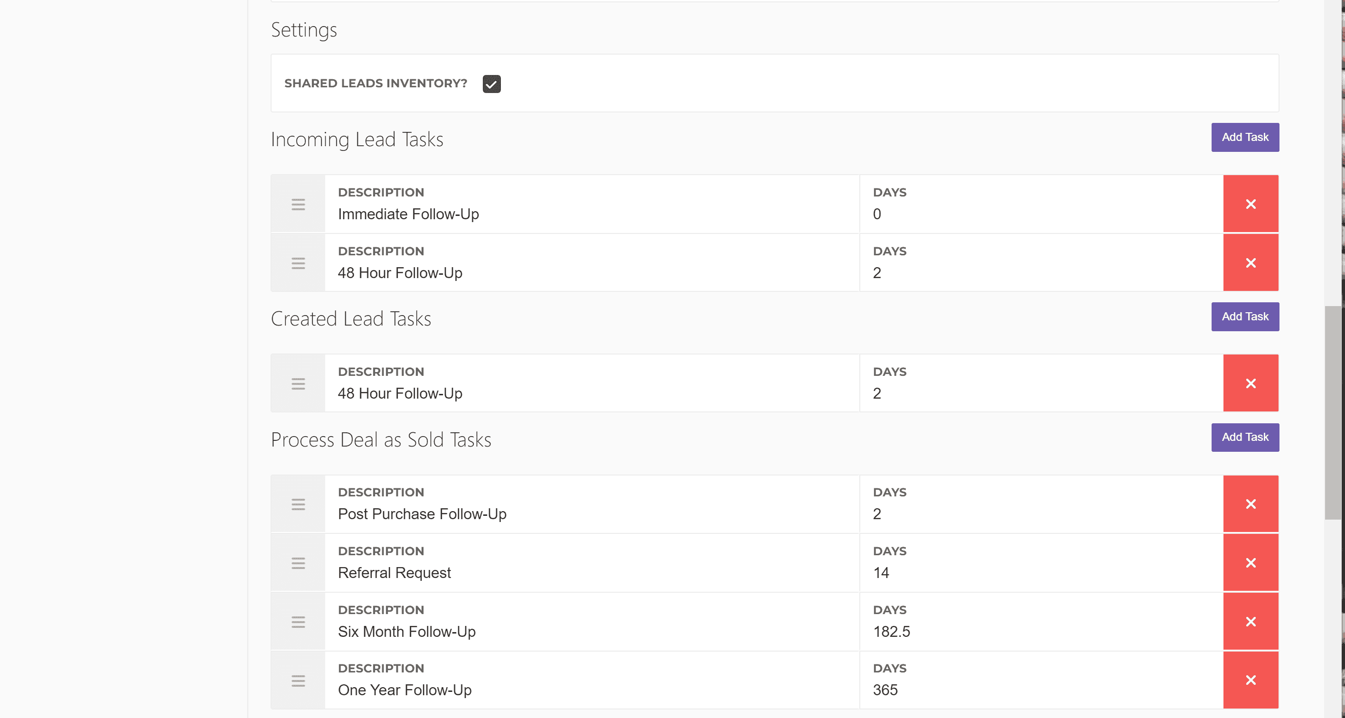Uncheck the Shared Leads Inventory checkbox
This screenshot has width=1345, height=718.
coord(491,84)
